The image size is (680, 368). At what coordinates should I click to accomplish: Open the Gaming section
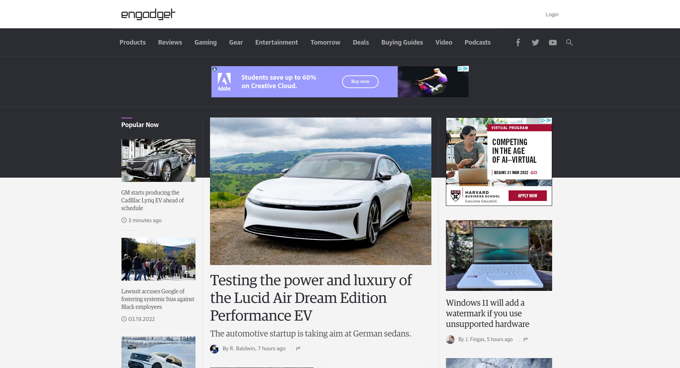(x=205, y=42)
